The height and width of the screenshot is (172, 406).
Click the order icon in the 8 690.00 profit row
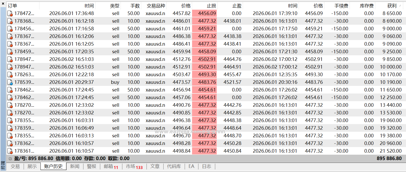pos(10,21)
